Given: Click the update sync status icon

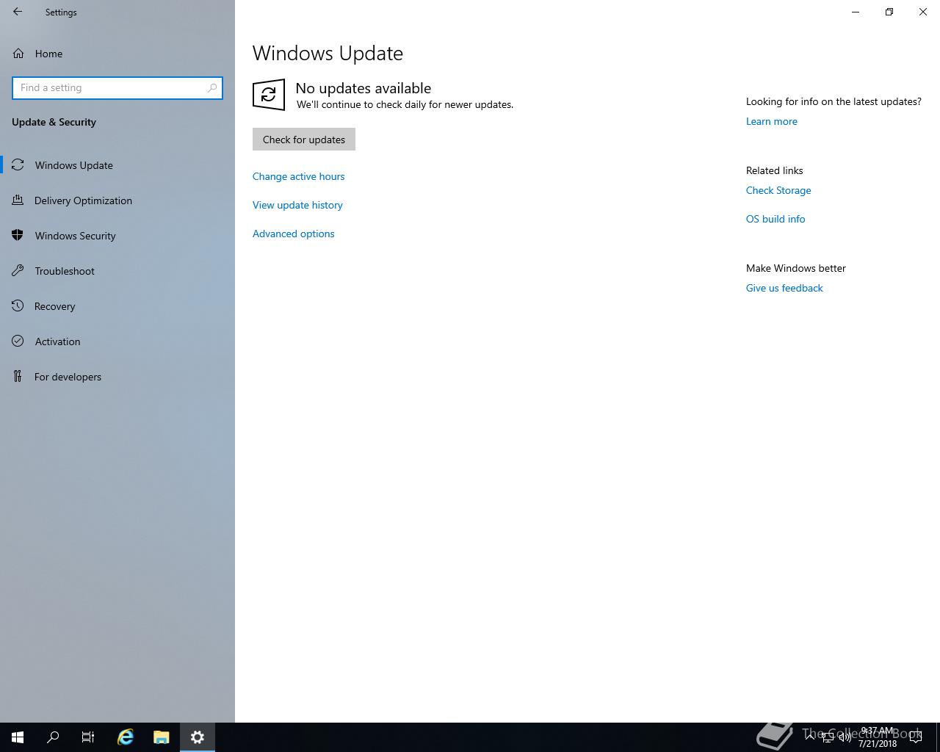Looking at the screenshot, I should [x=269, y=95].
